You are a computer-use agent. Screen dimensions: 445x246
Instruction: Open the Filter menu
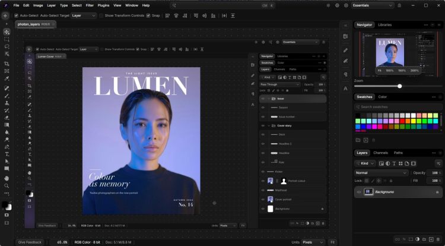[90, 5]
